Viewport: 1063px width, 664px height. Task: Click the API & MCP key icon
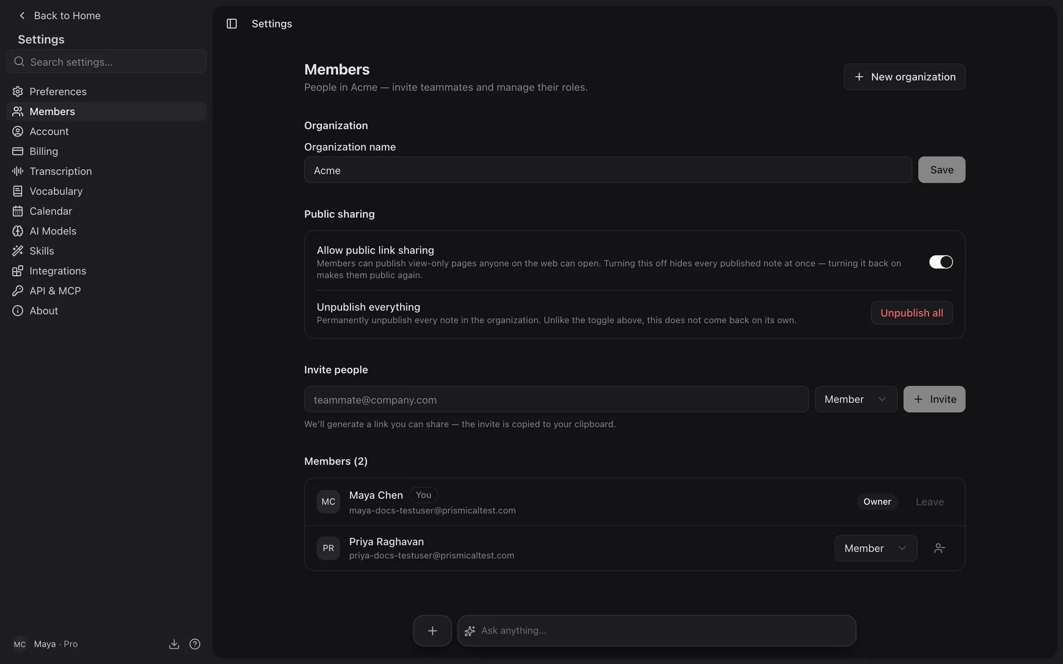(18, 290)
